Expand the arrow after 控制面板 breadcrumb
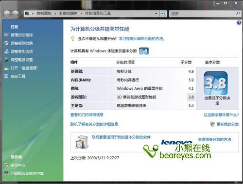The image size is (243, 184). (x=55, y=14)
